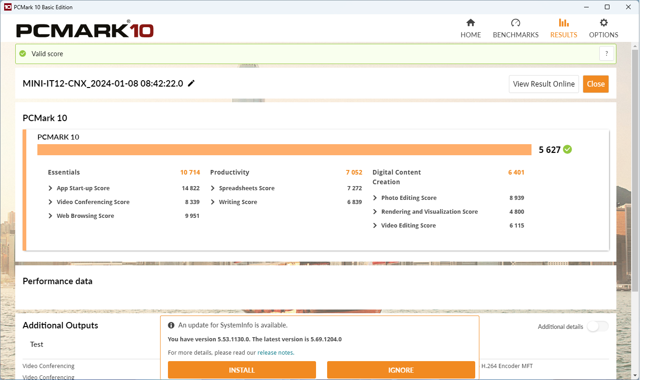Click the Photo Editing value 8 939
Viewport: 657px width, 380px height.
point(517,198)
